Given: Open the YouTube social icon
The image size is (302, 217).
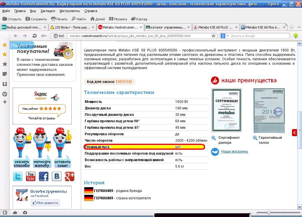Looking at the screenshot, I should click(31, 176).
